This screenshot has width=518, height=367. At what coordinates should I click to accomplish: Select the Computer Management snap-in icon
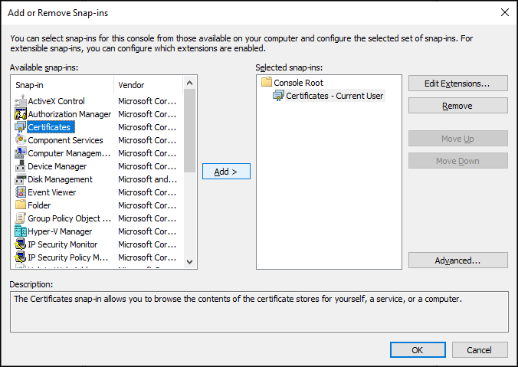tap(21, 153)
